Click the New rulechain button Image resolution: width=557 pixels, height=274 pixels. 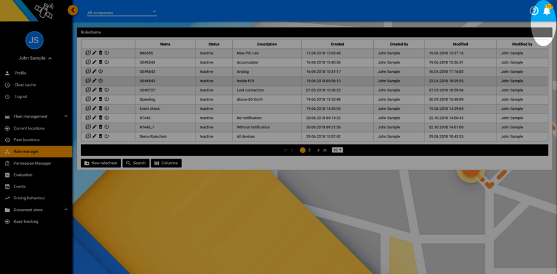pos(101,163)
